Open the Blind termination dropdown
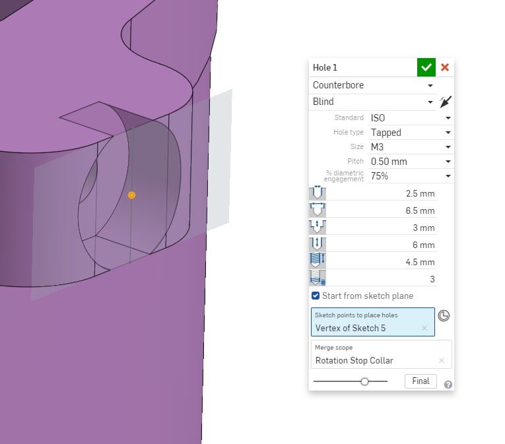The height and width of the screenshot is (444, 505). point(373,102)
